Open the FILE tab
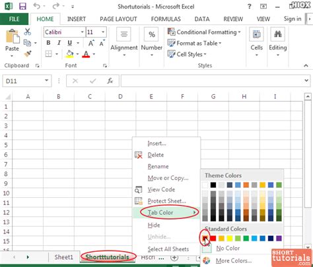 [x=14, y=19]
